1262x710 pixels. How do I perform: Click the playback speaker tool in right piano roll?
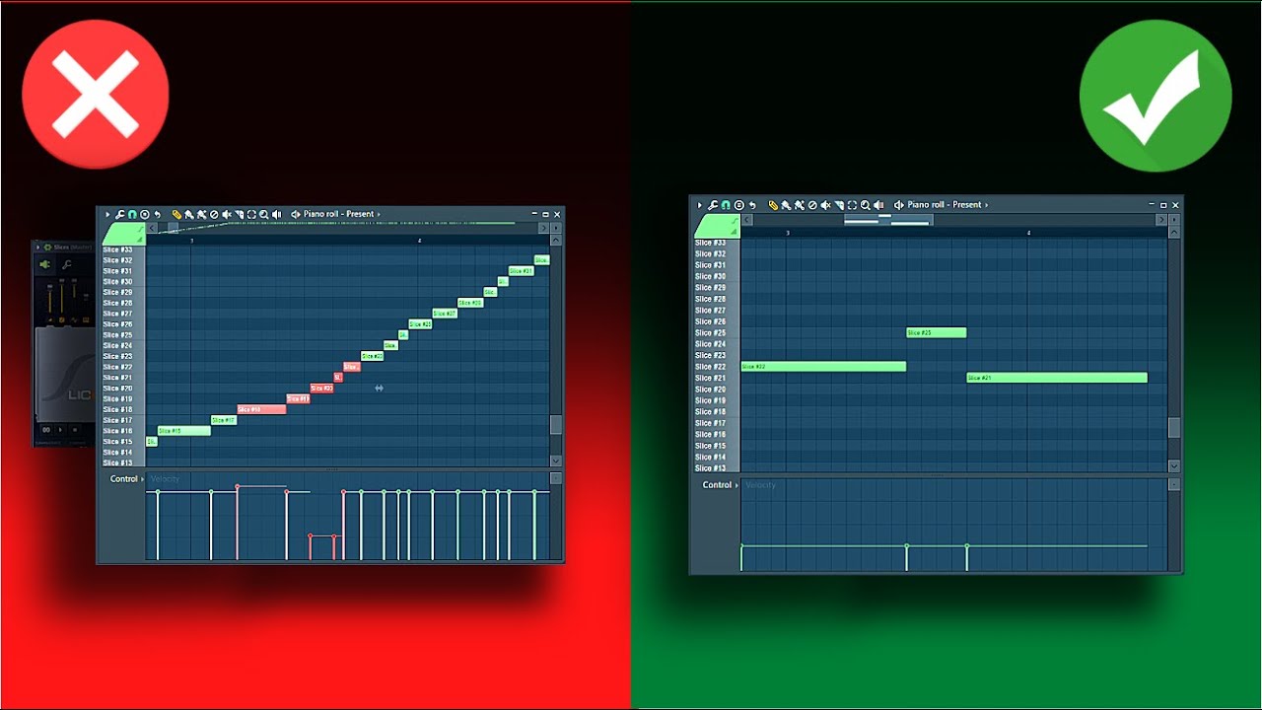pyautogui.click(x=878, y=205)
